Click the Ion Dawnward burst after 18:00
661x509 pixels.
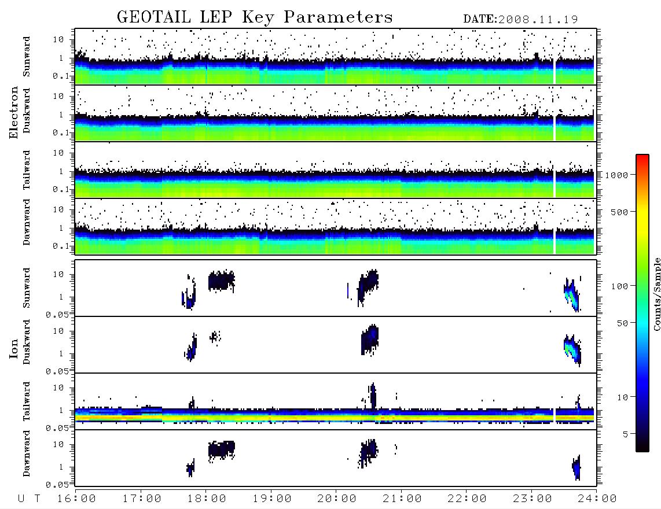(x=221, y=450)
